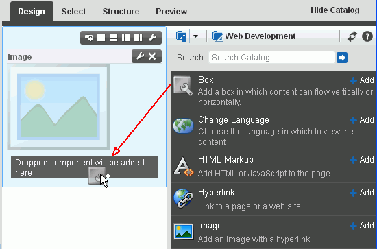The image size is (377, 249).
Task: Click 'Add HTML or JavaScript to the page'
Action: pos(264,174)
